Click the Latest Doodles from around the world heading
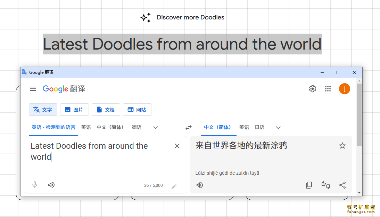The image size is (380, 217). click(182, 44)
